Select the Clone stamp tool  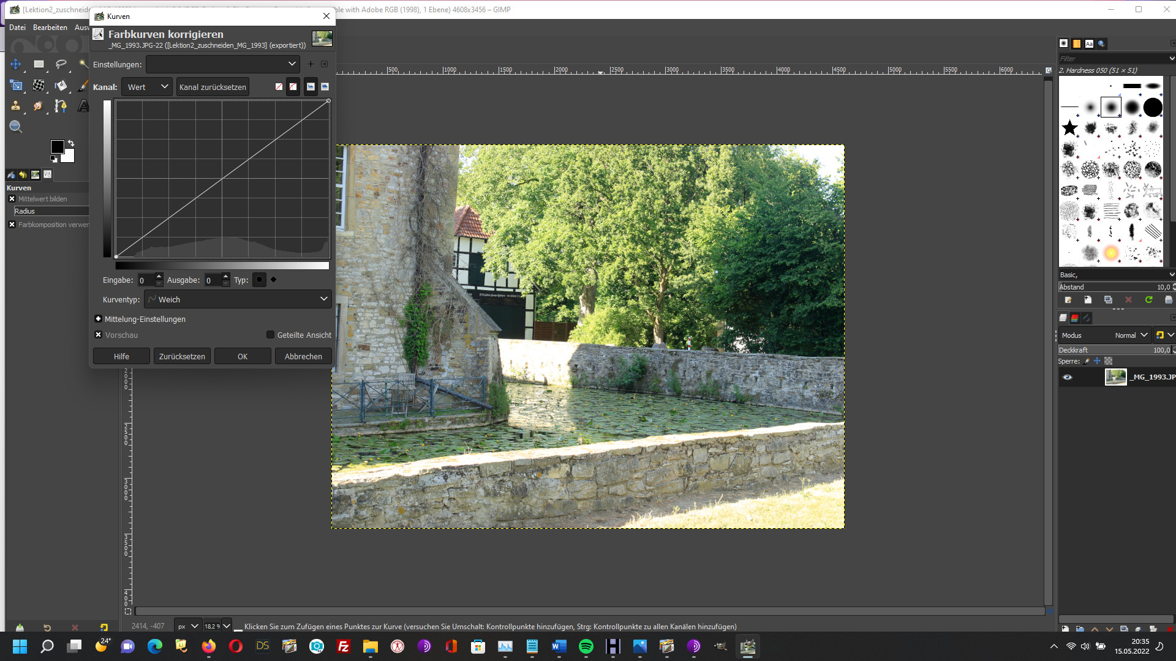tap(16, 106)
